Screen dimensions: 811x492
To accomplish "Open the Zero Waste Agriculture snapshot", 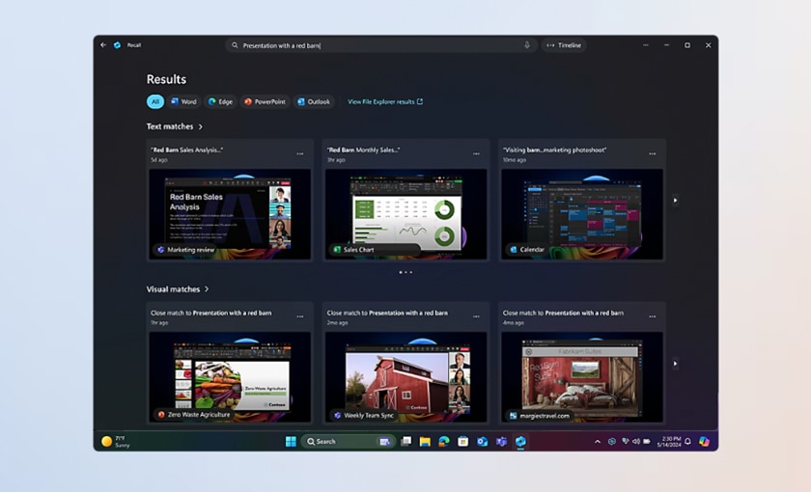I will click(x=230, y=377).
